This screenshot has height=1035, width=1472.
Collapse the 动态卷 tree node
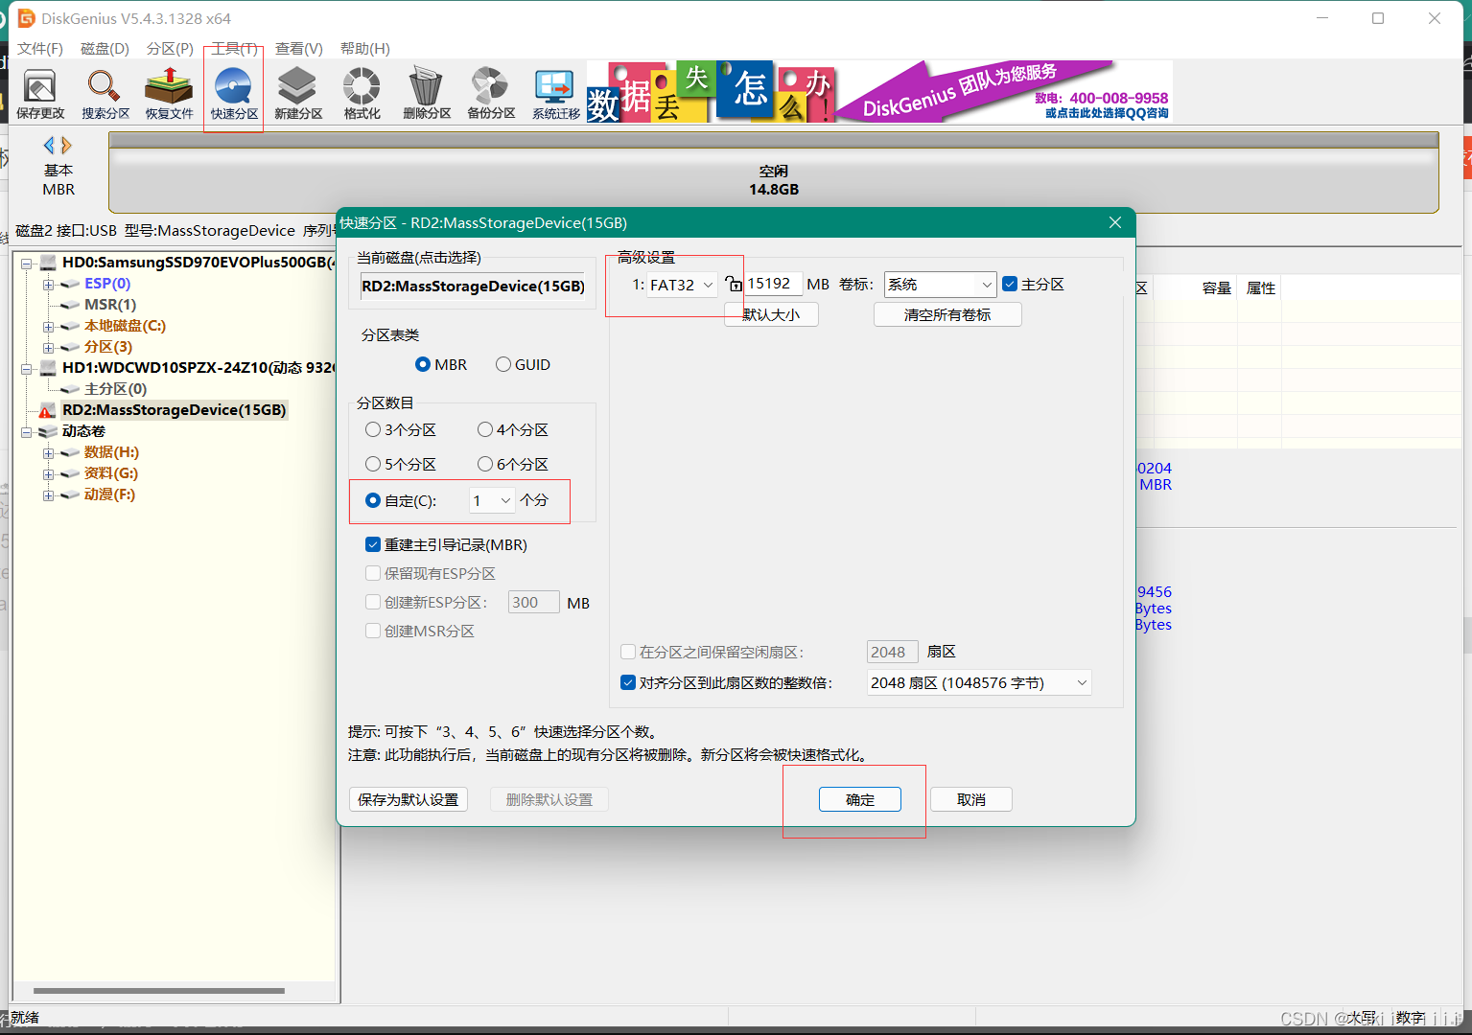27,432
